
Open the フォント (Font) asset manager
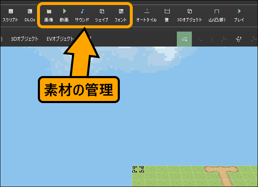click(121, 15)
